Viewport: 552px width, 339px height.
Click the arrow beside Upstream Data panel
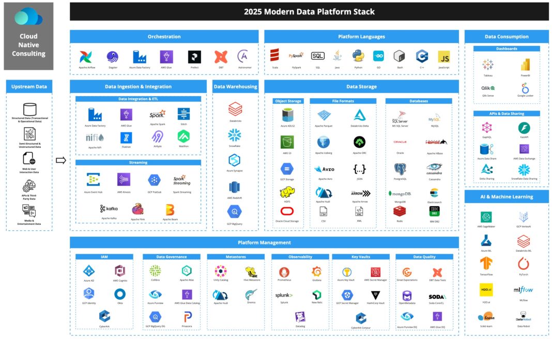pos(61,160)
